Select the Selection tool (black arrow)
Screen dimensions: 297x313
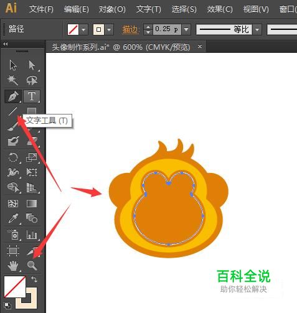click(x=13, y=65)
